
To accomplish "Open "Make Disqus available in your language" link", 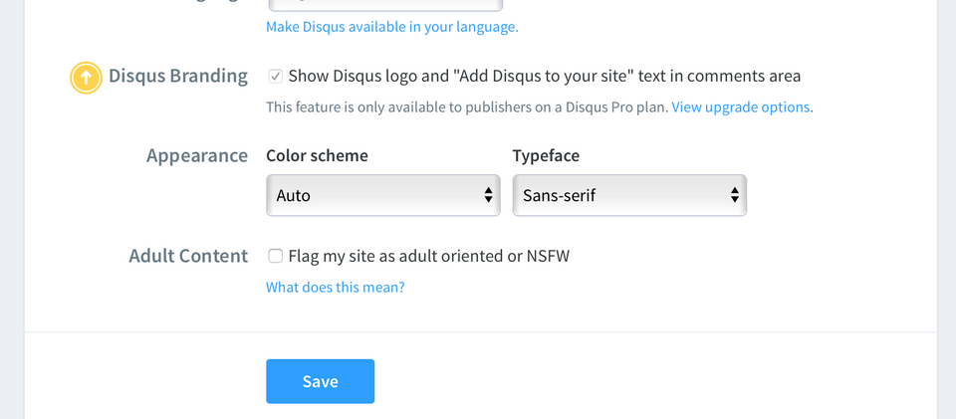I will pos(391,27).
